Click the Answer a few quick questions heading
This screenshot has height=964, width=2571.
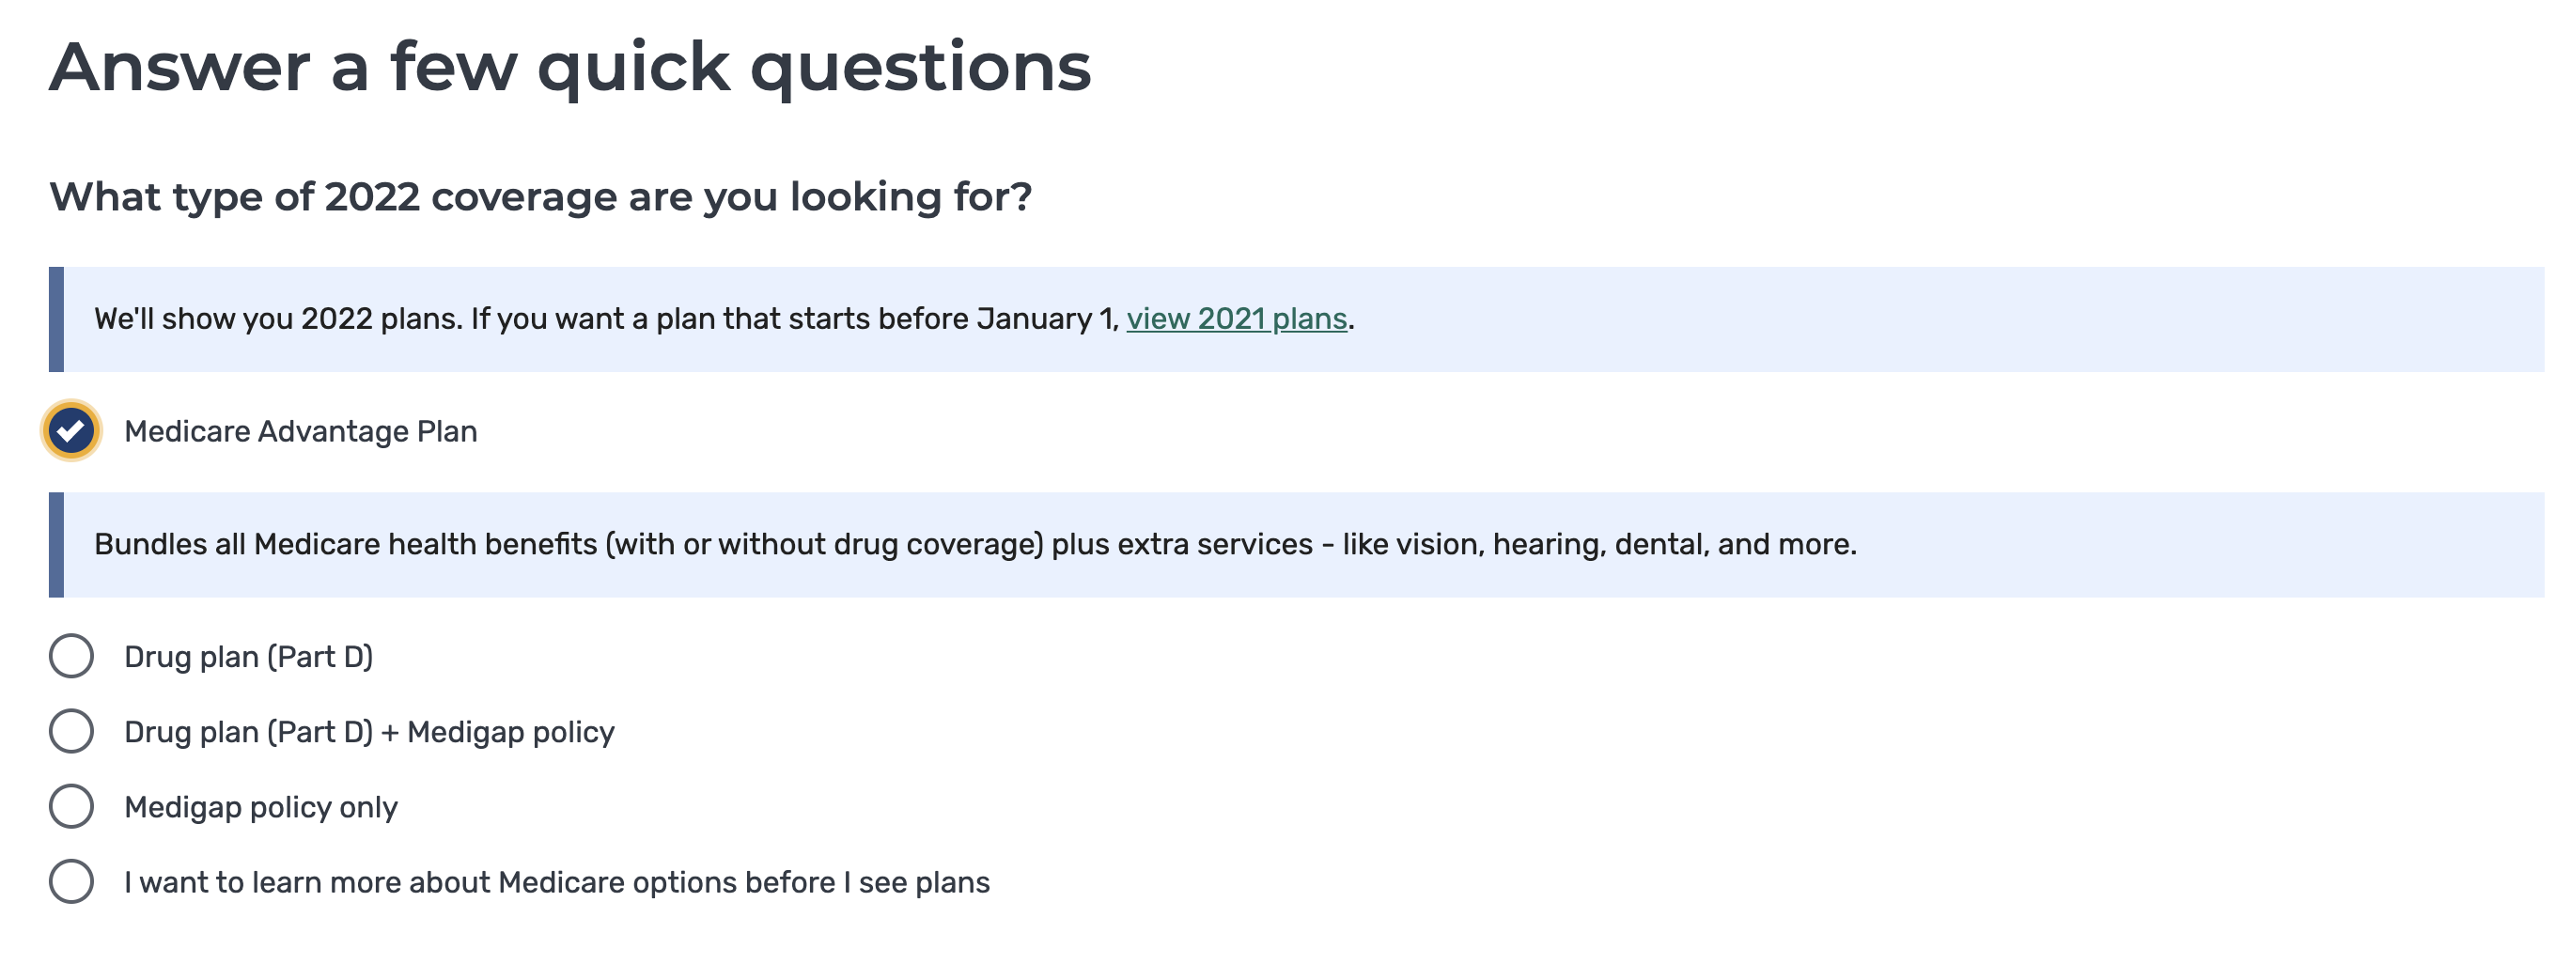569,68
